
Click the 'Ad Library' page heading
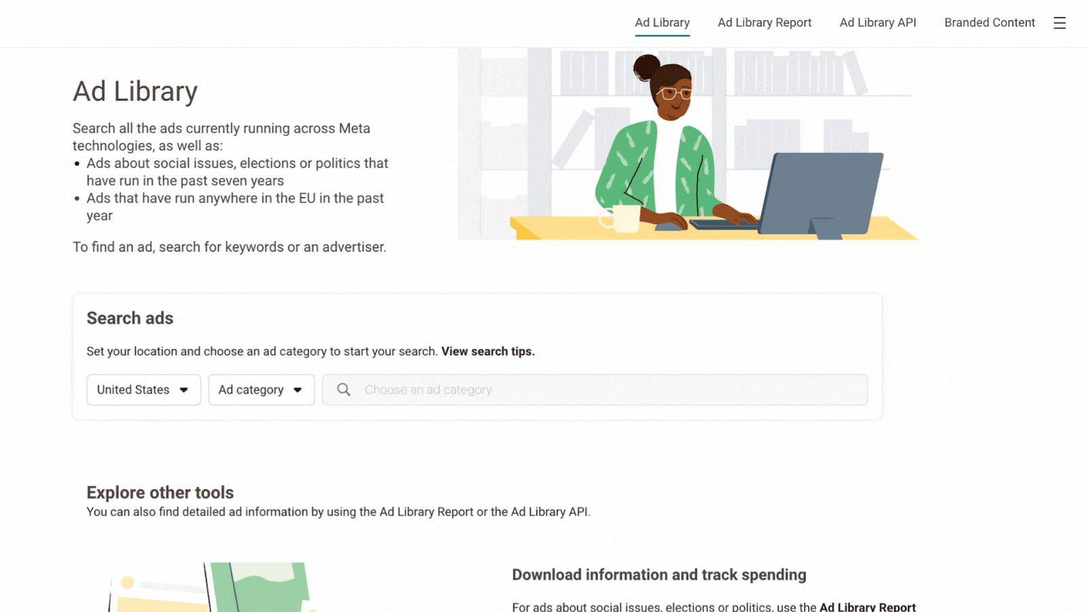[135, 91]
